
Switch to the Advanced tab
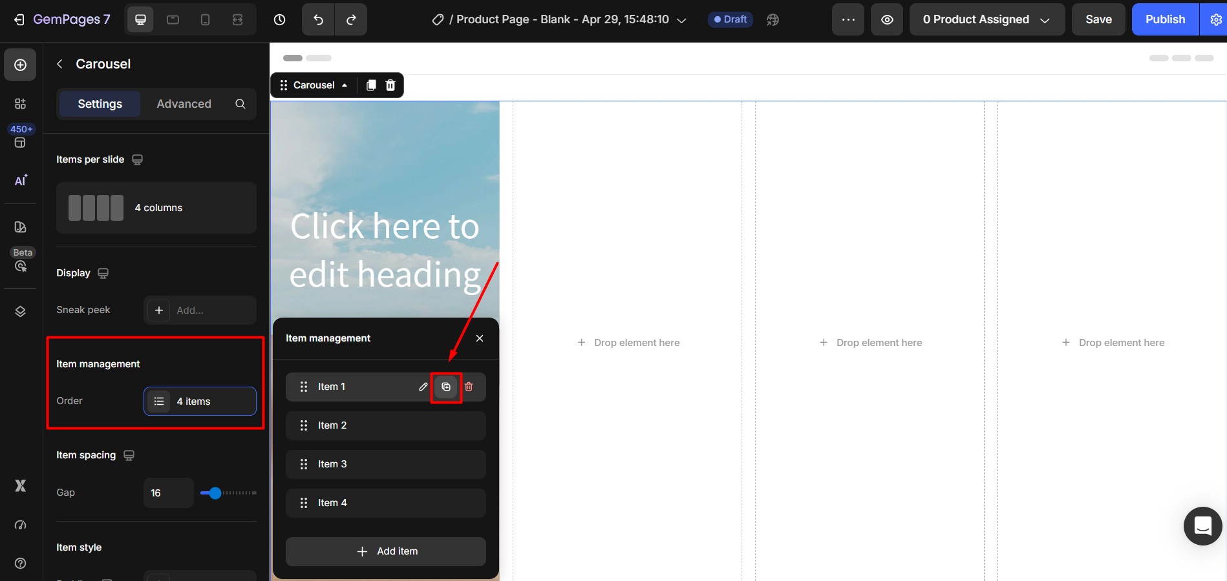point(184,104)
